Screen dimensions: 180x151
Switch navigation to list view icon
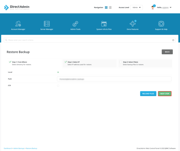pos(110,7)
